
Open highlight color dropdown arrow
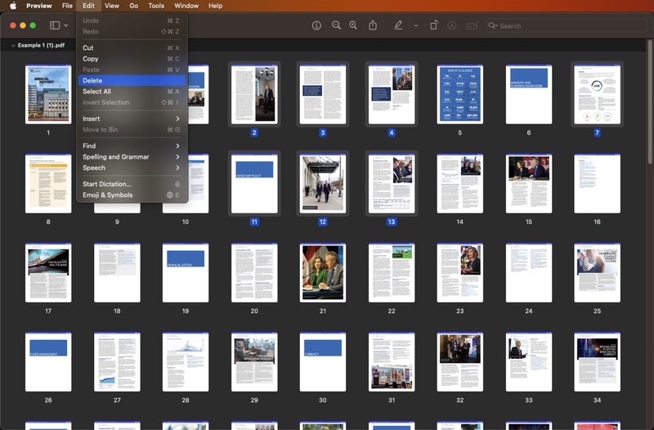[x=416, y=25]
